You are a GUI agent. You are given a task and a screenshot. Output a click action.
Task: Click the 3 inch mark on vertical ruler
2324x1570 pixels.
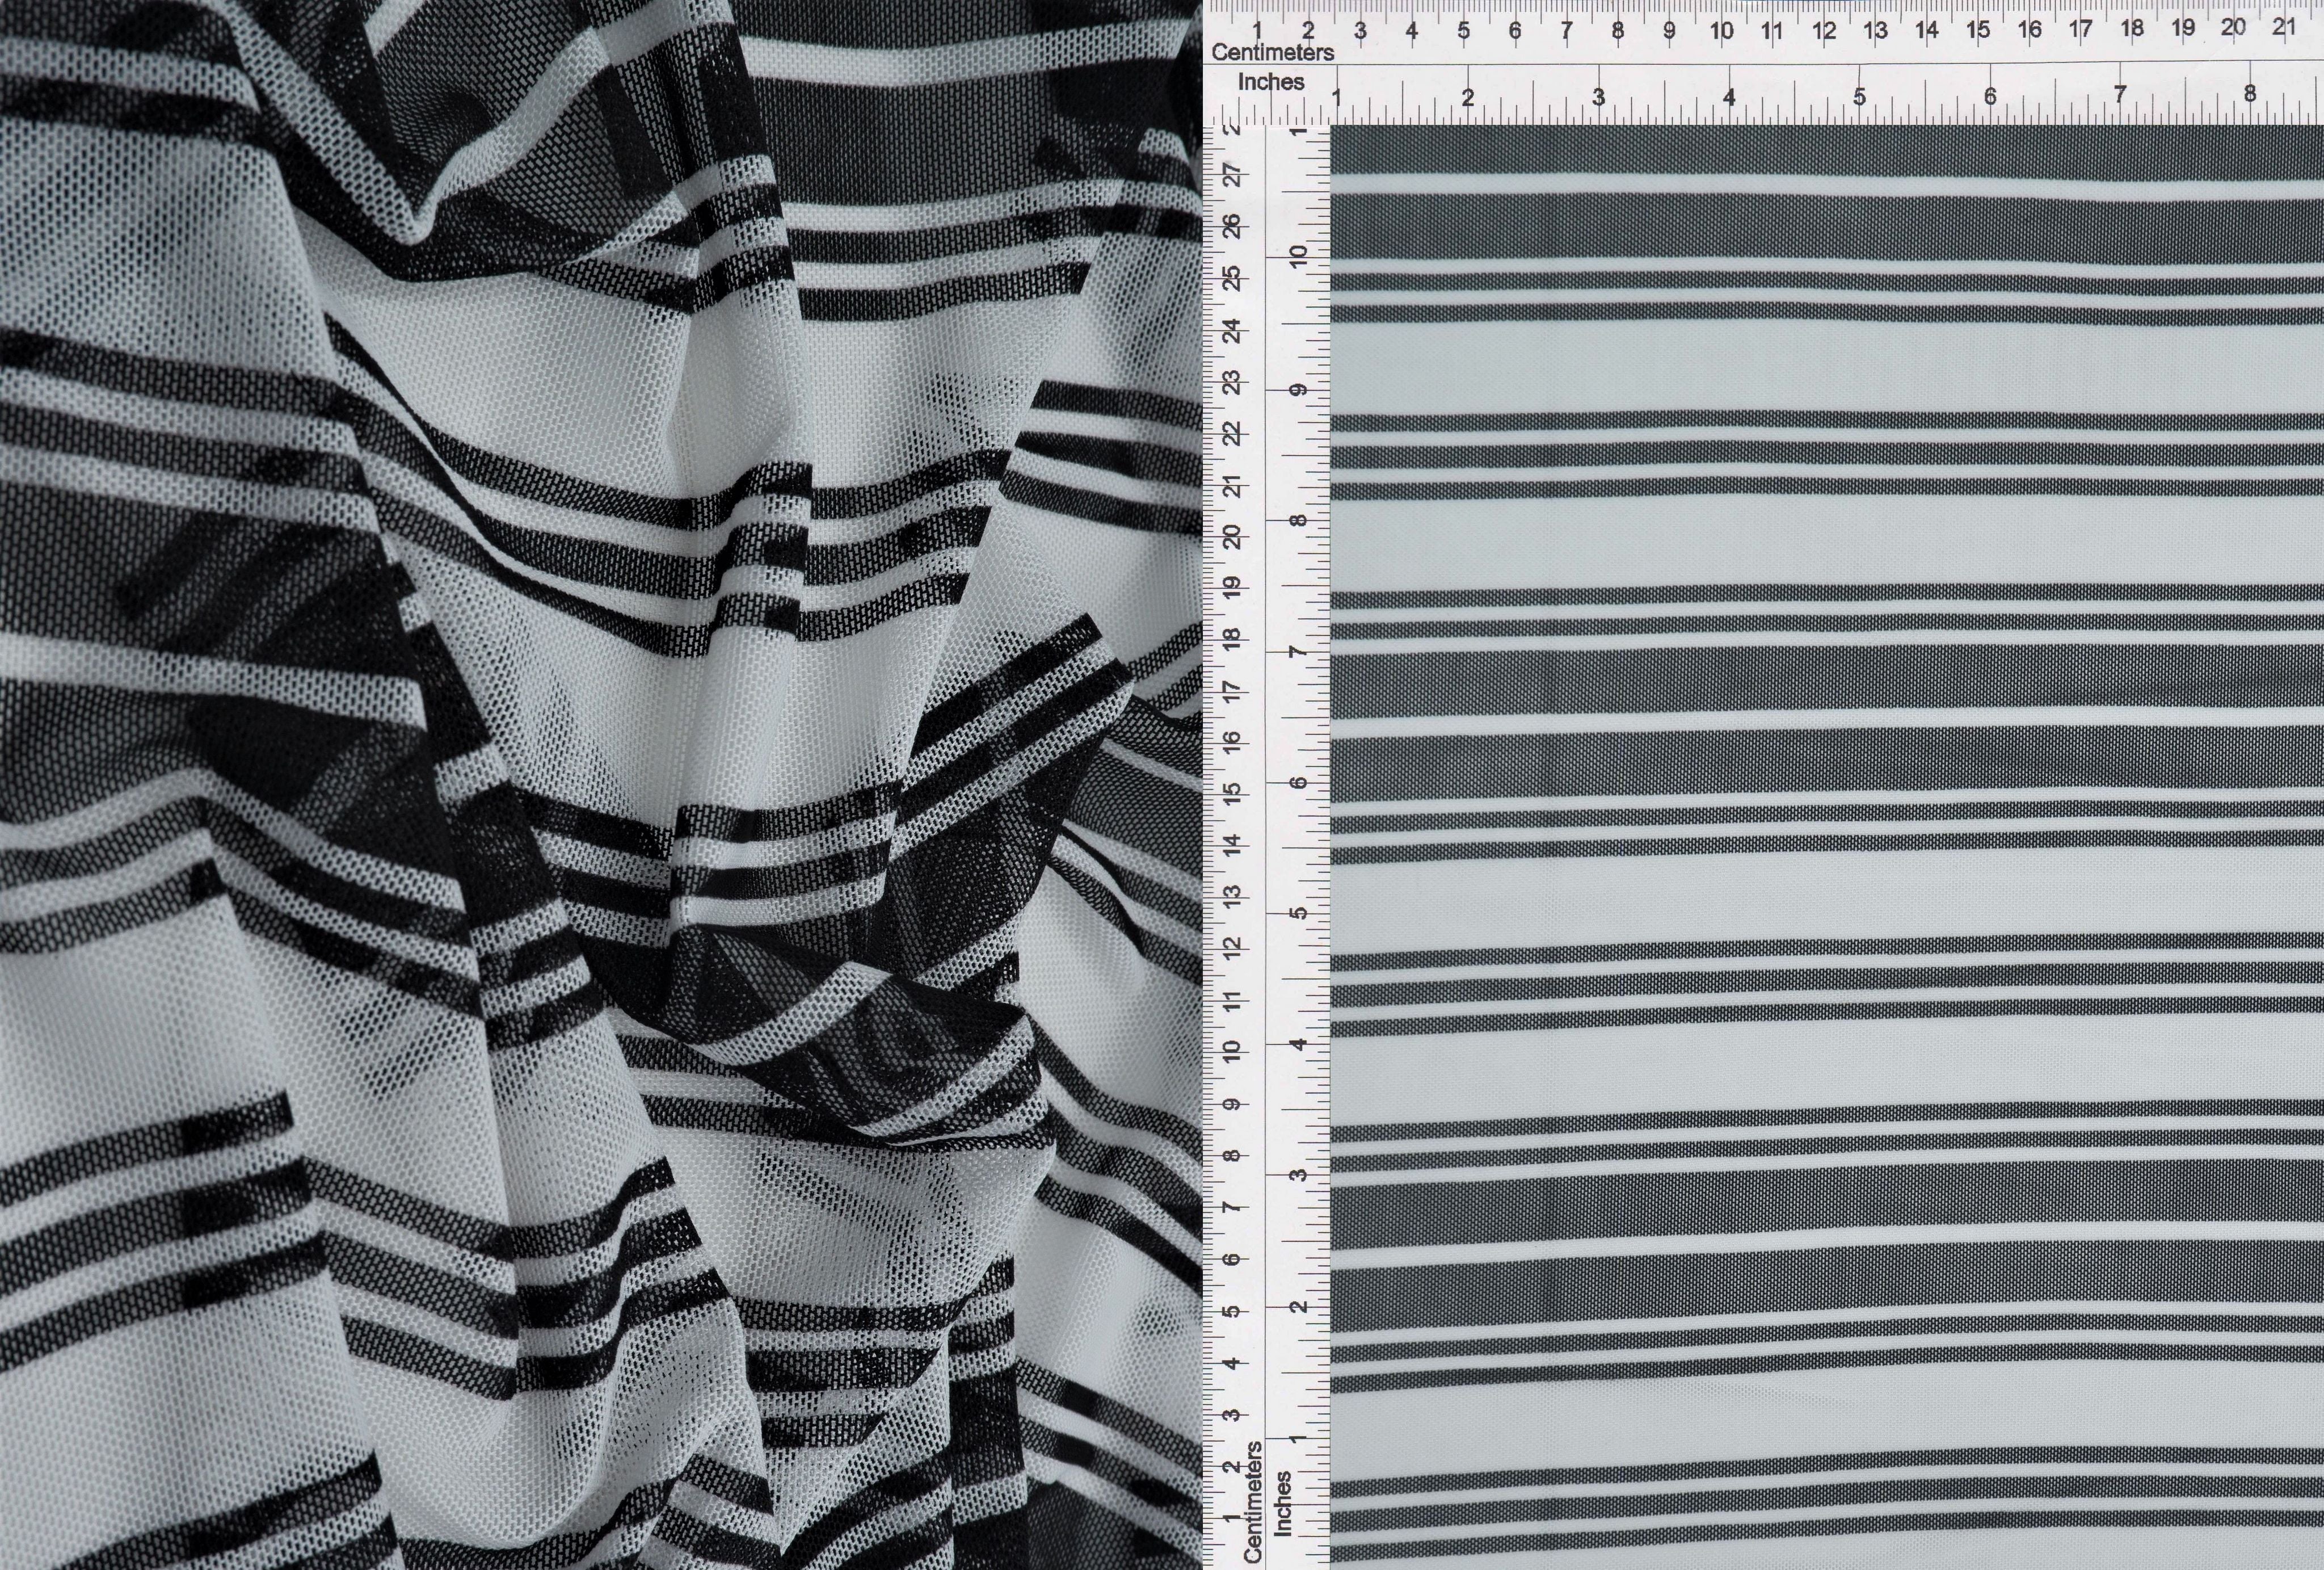(1298, 1174)
